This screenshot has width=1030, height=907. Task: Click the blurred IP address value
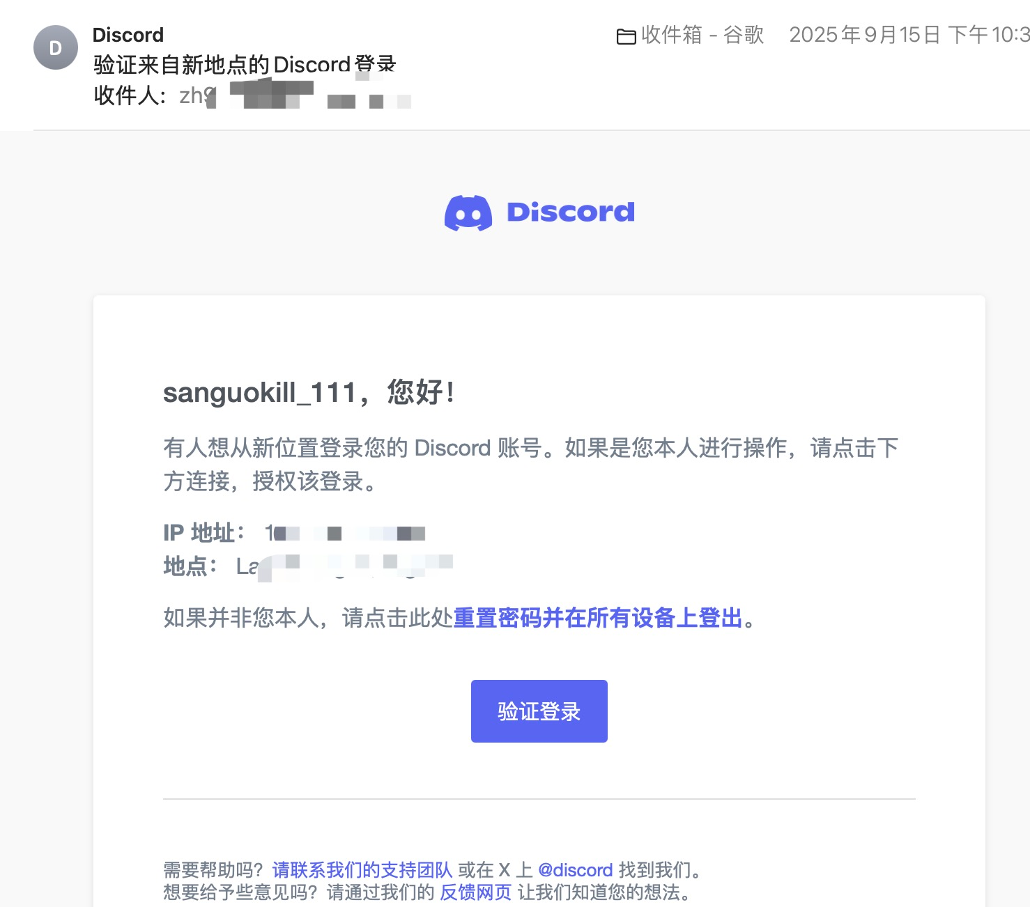click(345, 534)
